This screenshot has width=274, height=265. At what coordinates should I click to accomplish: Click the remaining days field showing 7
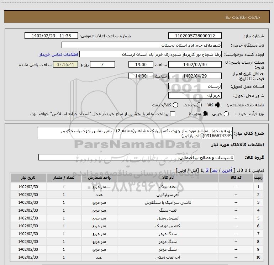pyautogui.click(x=102, y=64)
